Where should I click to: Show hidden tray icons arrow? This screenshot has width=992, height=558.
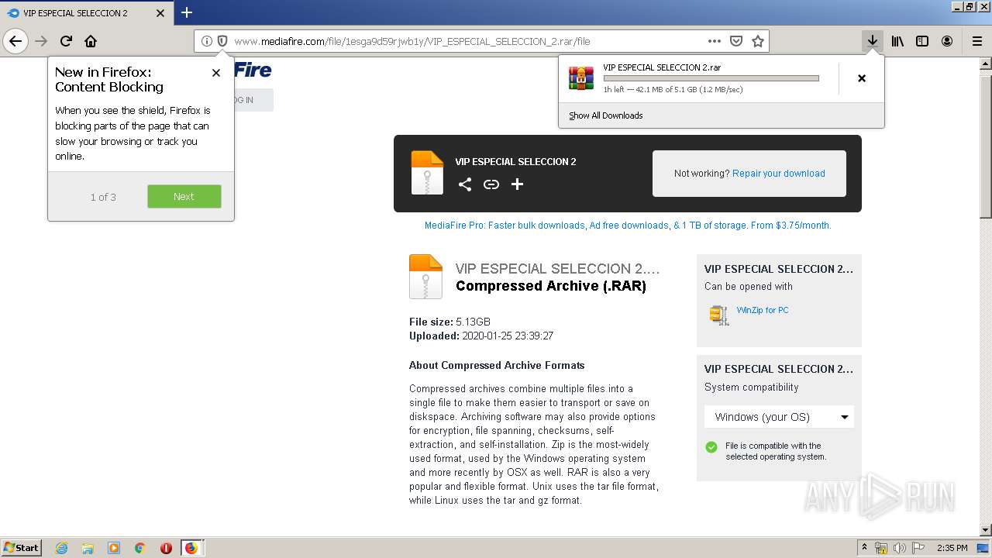865,548
